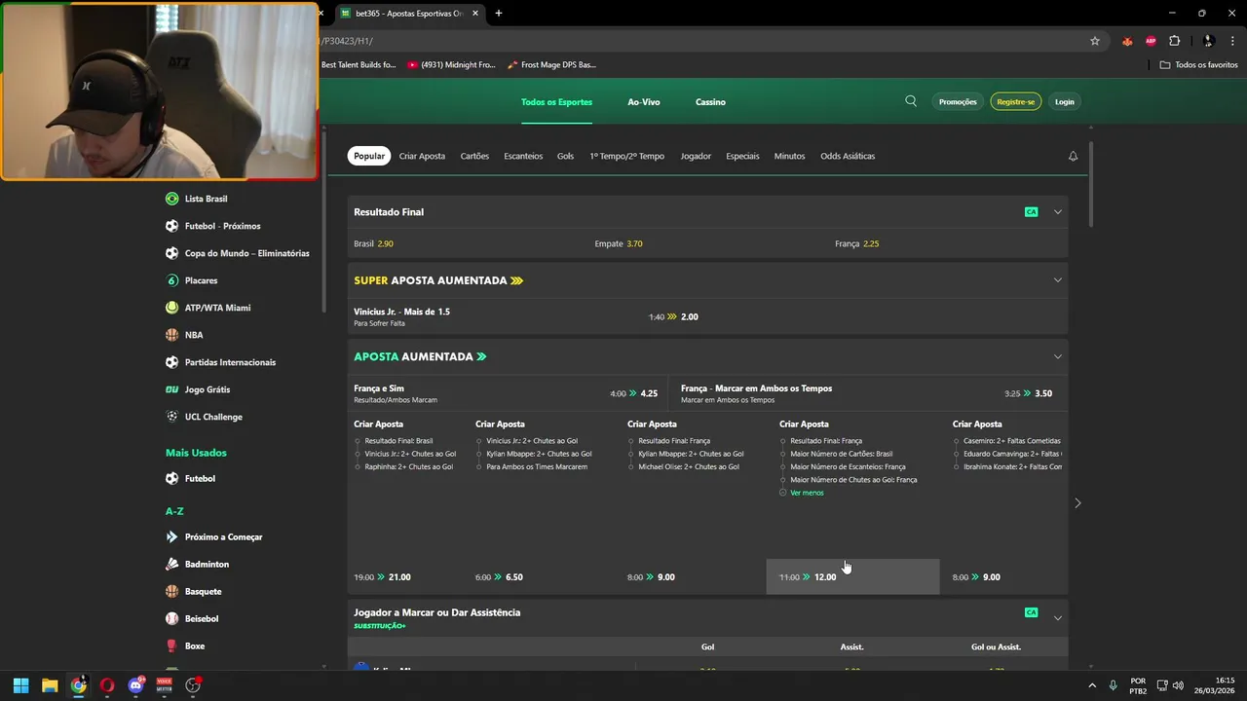Click the Badminton shuttlecock icon

pos(172,565)
